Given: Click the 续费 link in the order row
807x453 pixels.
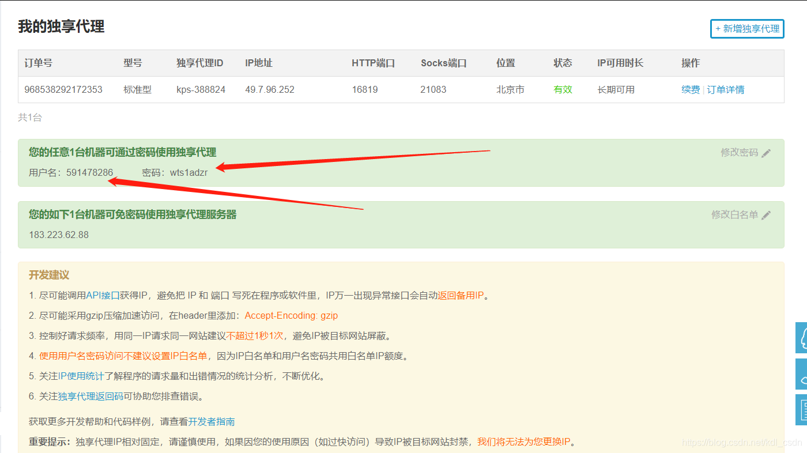Looking at the screenshot, I should (691, 90).
